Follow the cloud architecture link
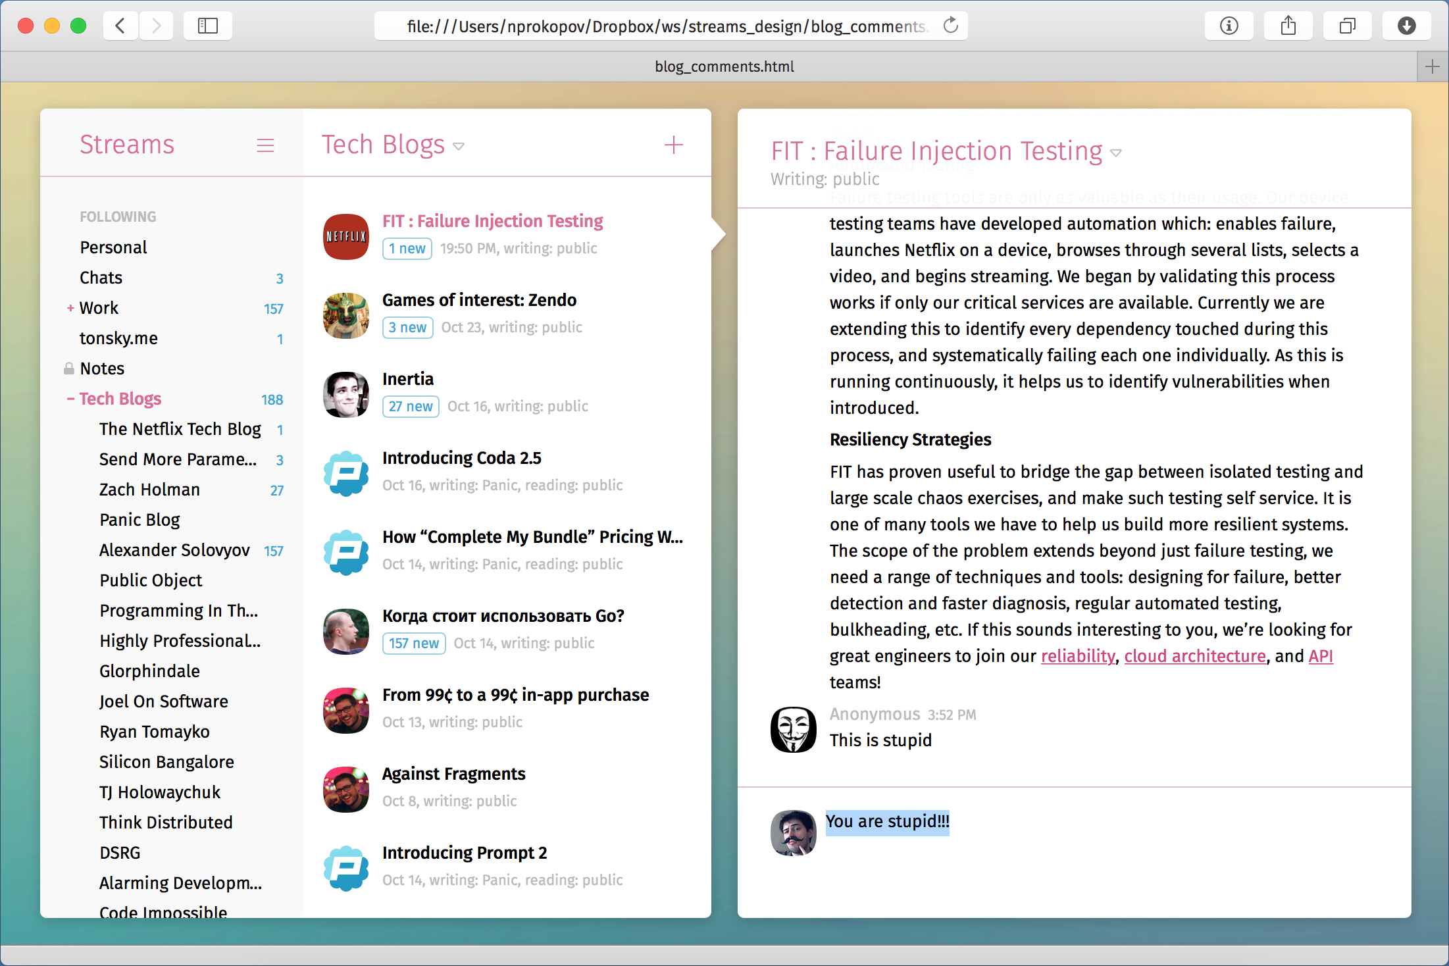This screenshot has height=966, width=1449. (1194, 656)
